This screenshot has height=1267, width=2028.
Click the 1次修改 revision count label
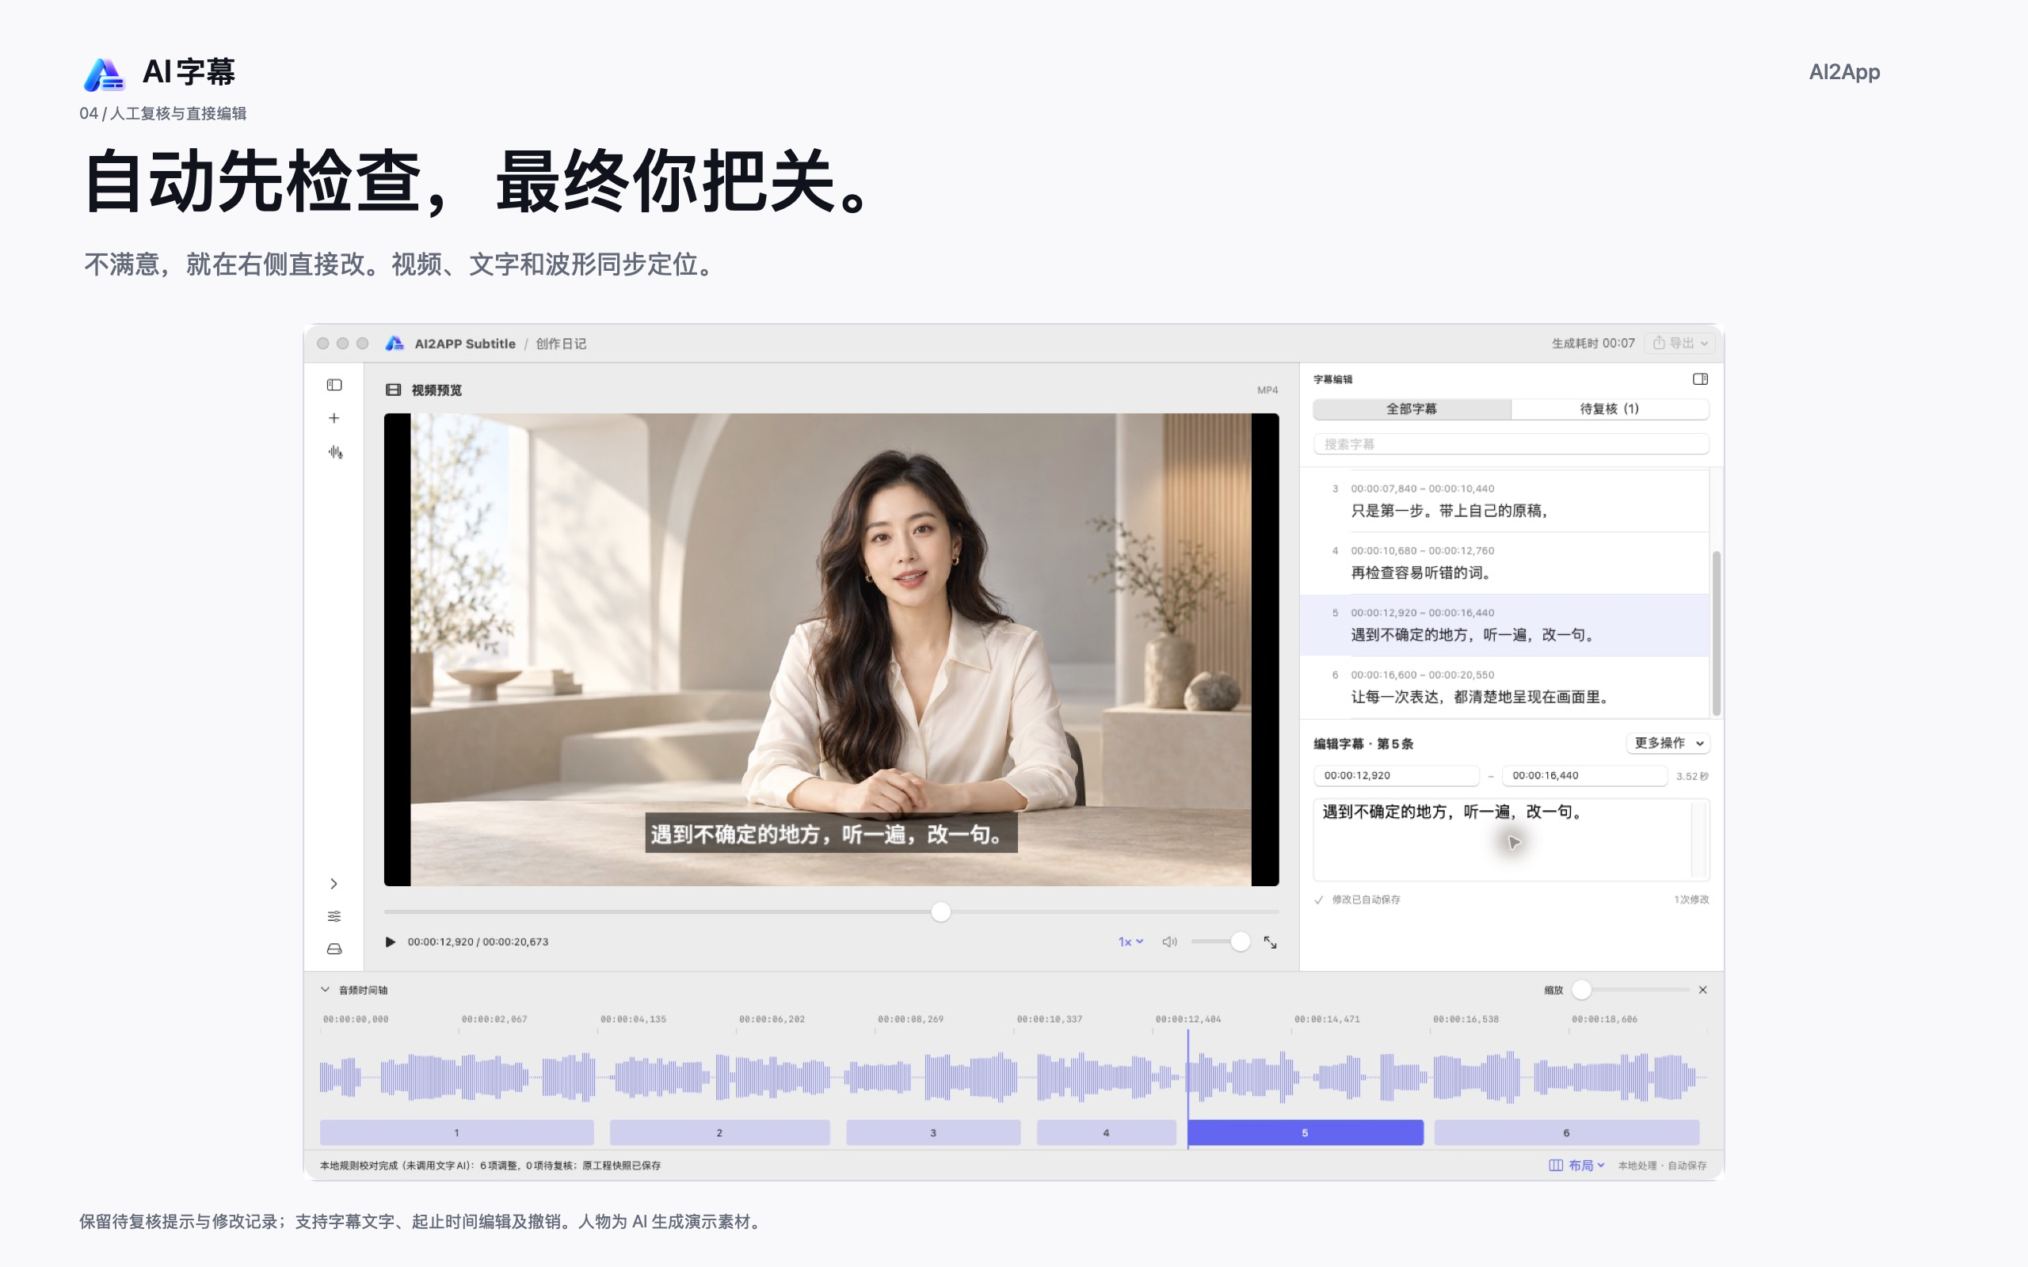[x=1691, y=899]
